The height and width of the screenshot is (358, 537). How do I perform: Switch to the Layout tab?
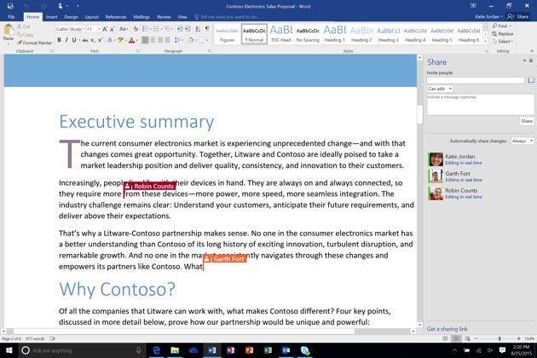91,17
